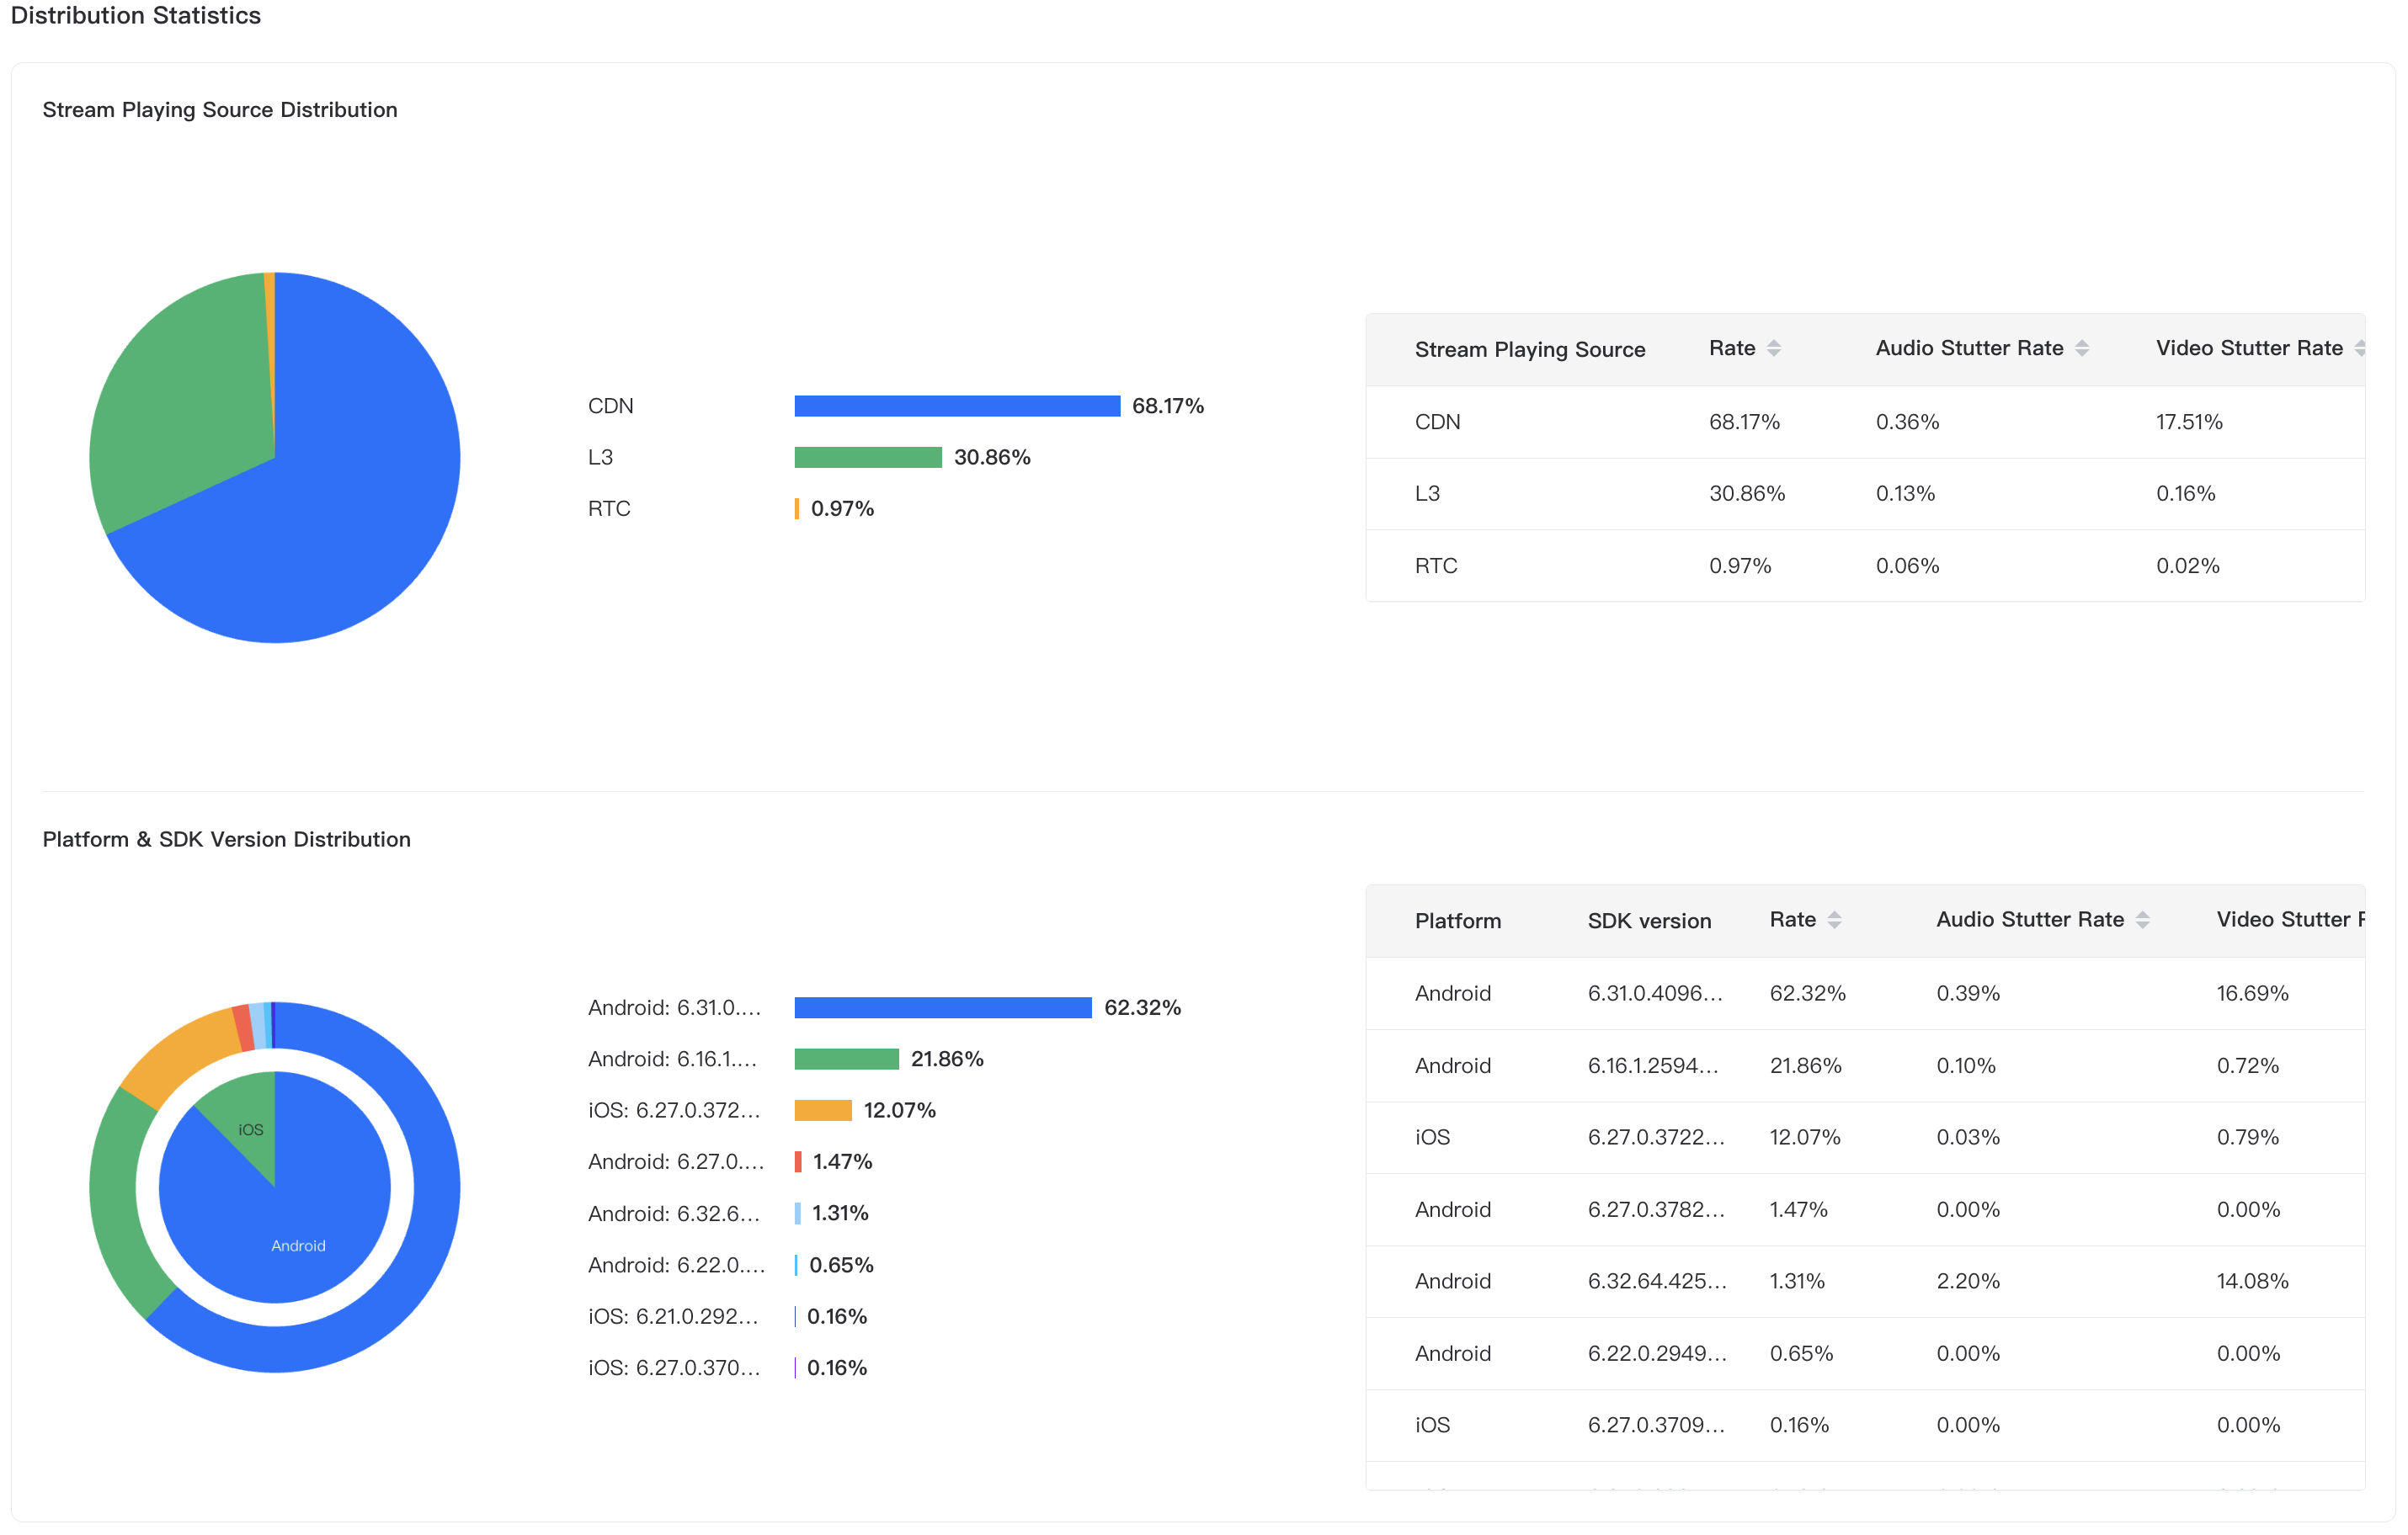Sort source table by Video Stutter Rate

pos(2360,348)
